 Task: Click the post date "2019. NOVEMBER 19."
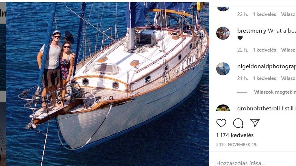tap(236, 145)
